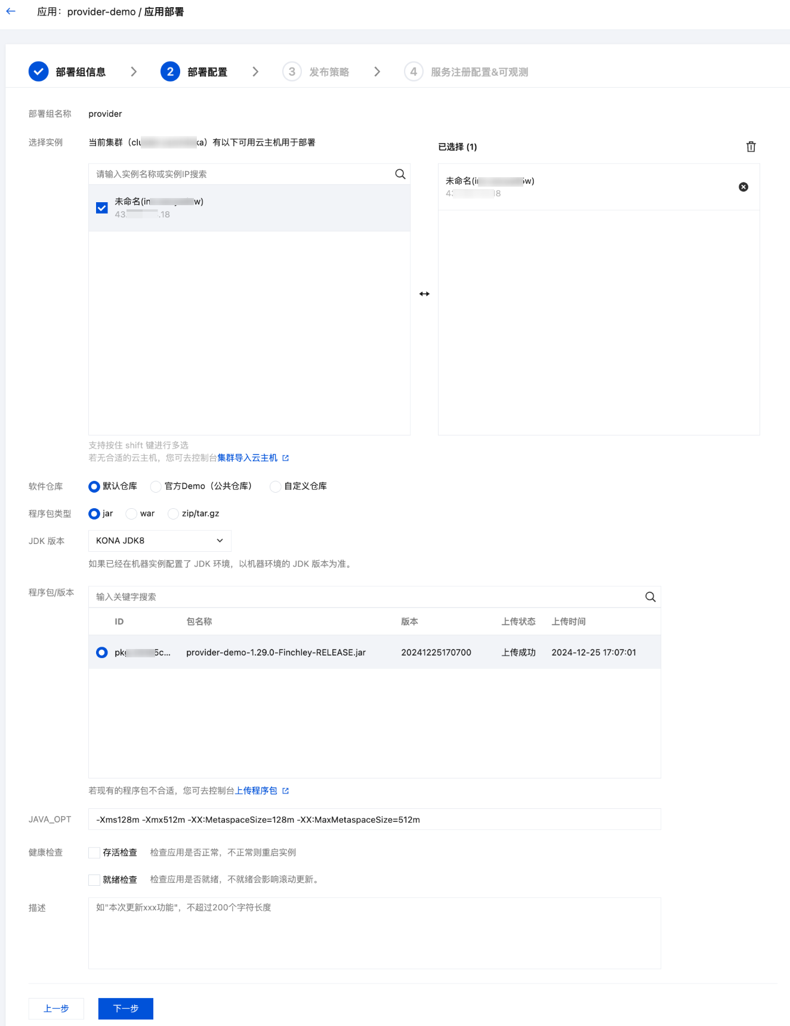
Task: Click package name provider-demo-1.29.0-Finchley-RELEASE.jar
Action: click(x=276, y=653)
